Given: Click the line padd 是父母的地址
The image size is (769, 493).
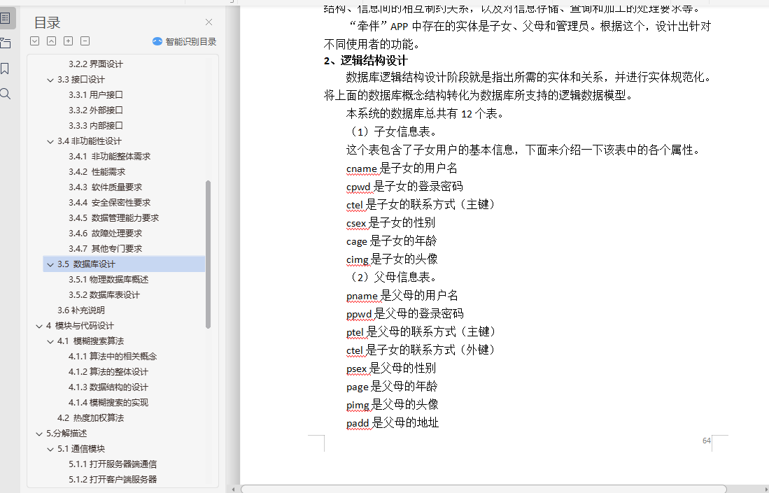Looking at the screenshot, I should click(393, 423).
